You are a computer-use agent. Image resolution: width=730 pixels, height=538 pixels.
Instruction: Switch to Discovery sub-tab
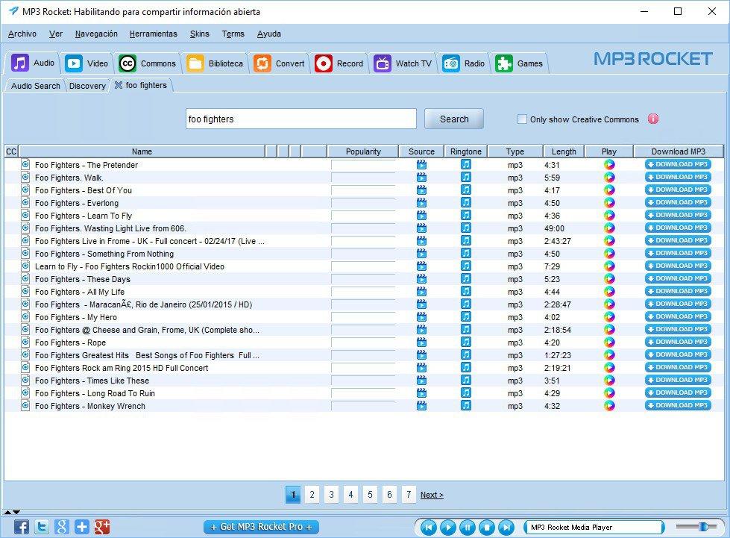coord(87,86)
